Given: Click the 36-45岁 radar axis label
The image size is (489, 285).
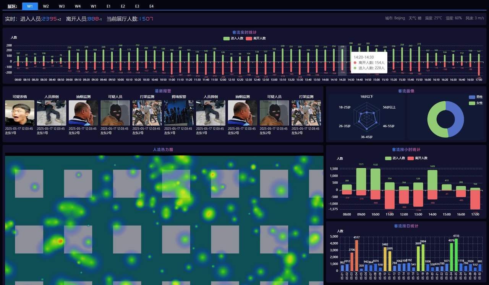Looking at the screenshot, I should pos(367,137).
